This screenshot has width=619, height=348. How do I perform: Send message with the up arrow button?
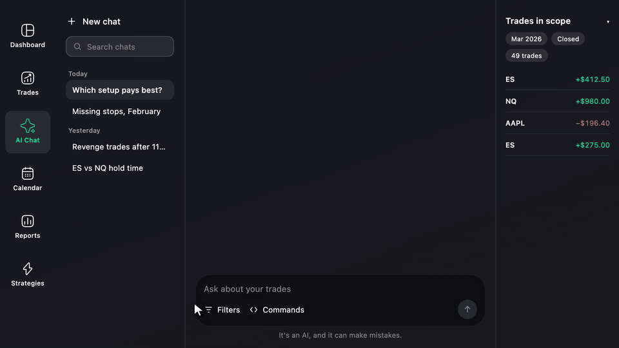[x=467, y=309]
